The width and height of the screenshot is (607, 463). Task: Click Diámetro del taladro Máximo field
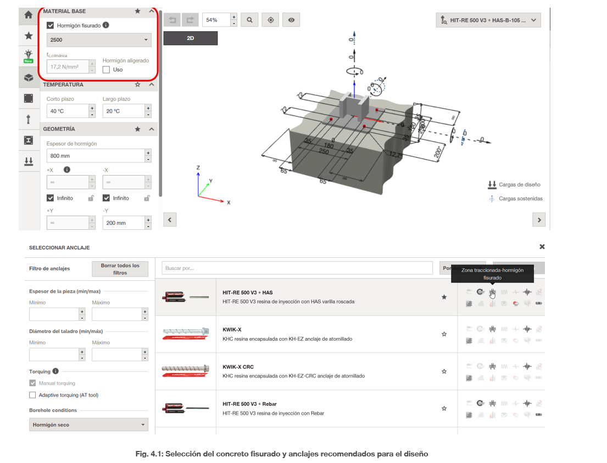tap(116, 354)
